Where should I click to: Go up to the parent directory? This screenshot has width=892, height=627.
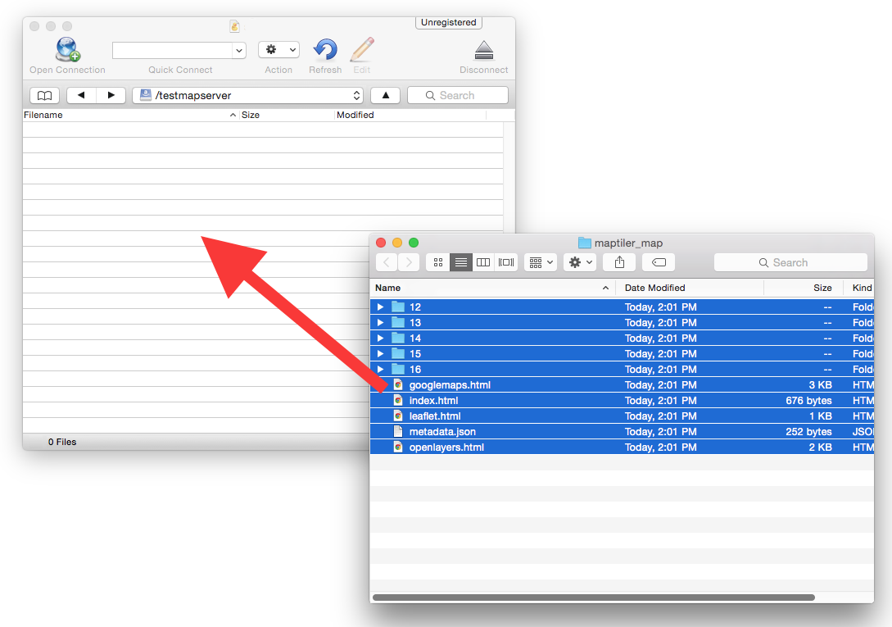point(385,95)
